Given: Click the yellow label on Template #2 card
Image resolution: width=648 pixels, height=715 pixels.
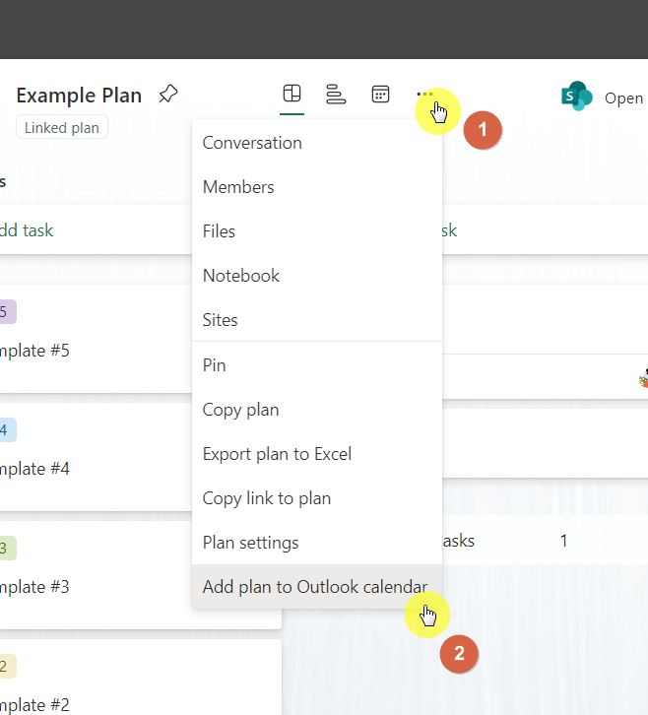Looking at the screenshot, I should [x=8, y=666].
